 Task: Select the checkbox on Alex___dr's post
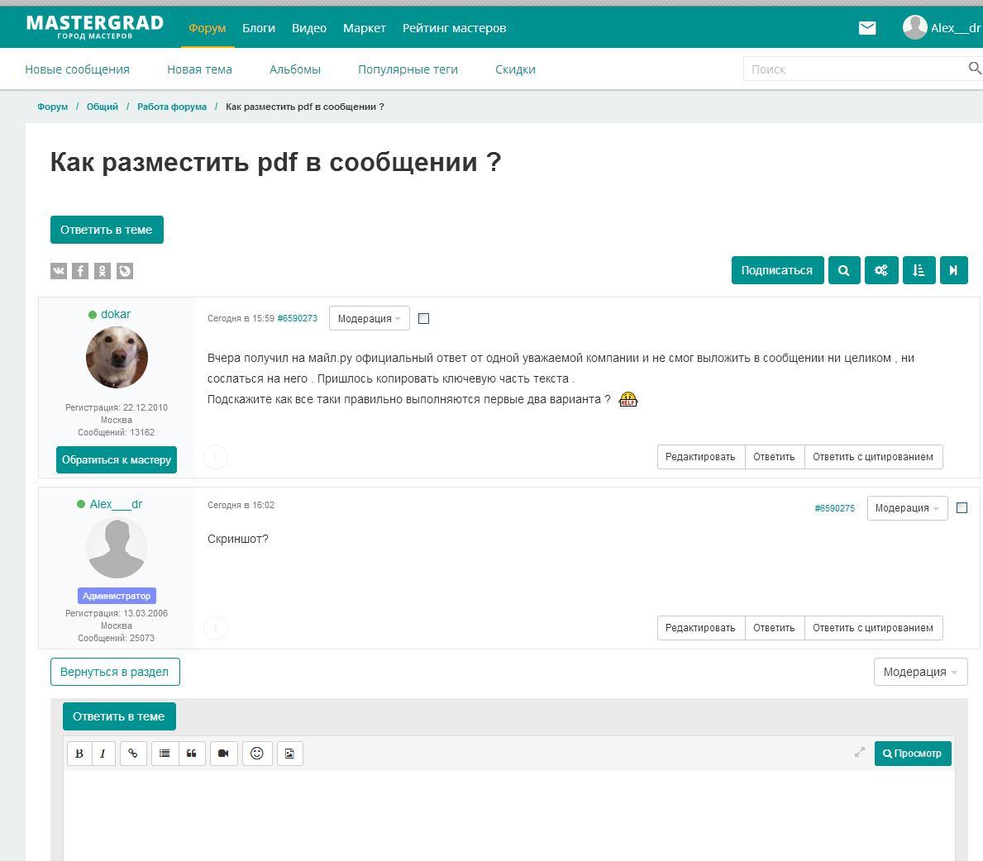tap(962, 508)
